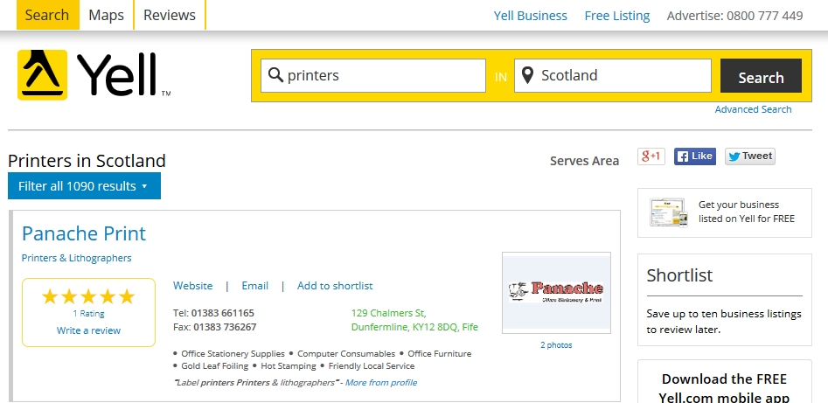Open More from profile link
The image size is (828, 403).
pyautogui.click(x=380, y=382)
